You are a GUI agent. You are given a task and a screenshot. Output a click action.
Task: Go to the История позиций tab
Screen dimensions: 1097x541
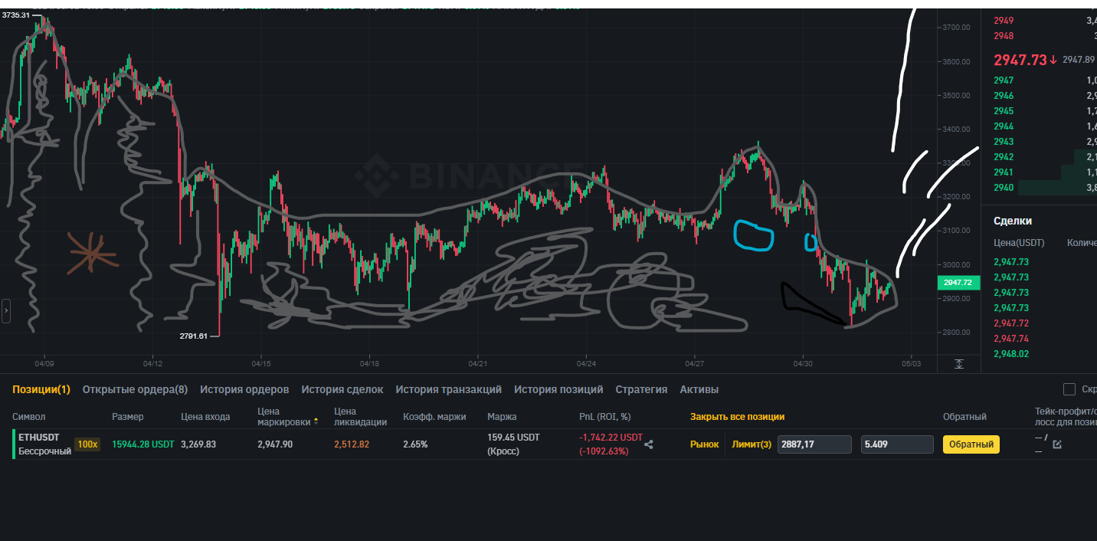click(x=558, y=389)
